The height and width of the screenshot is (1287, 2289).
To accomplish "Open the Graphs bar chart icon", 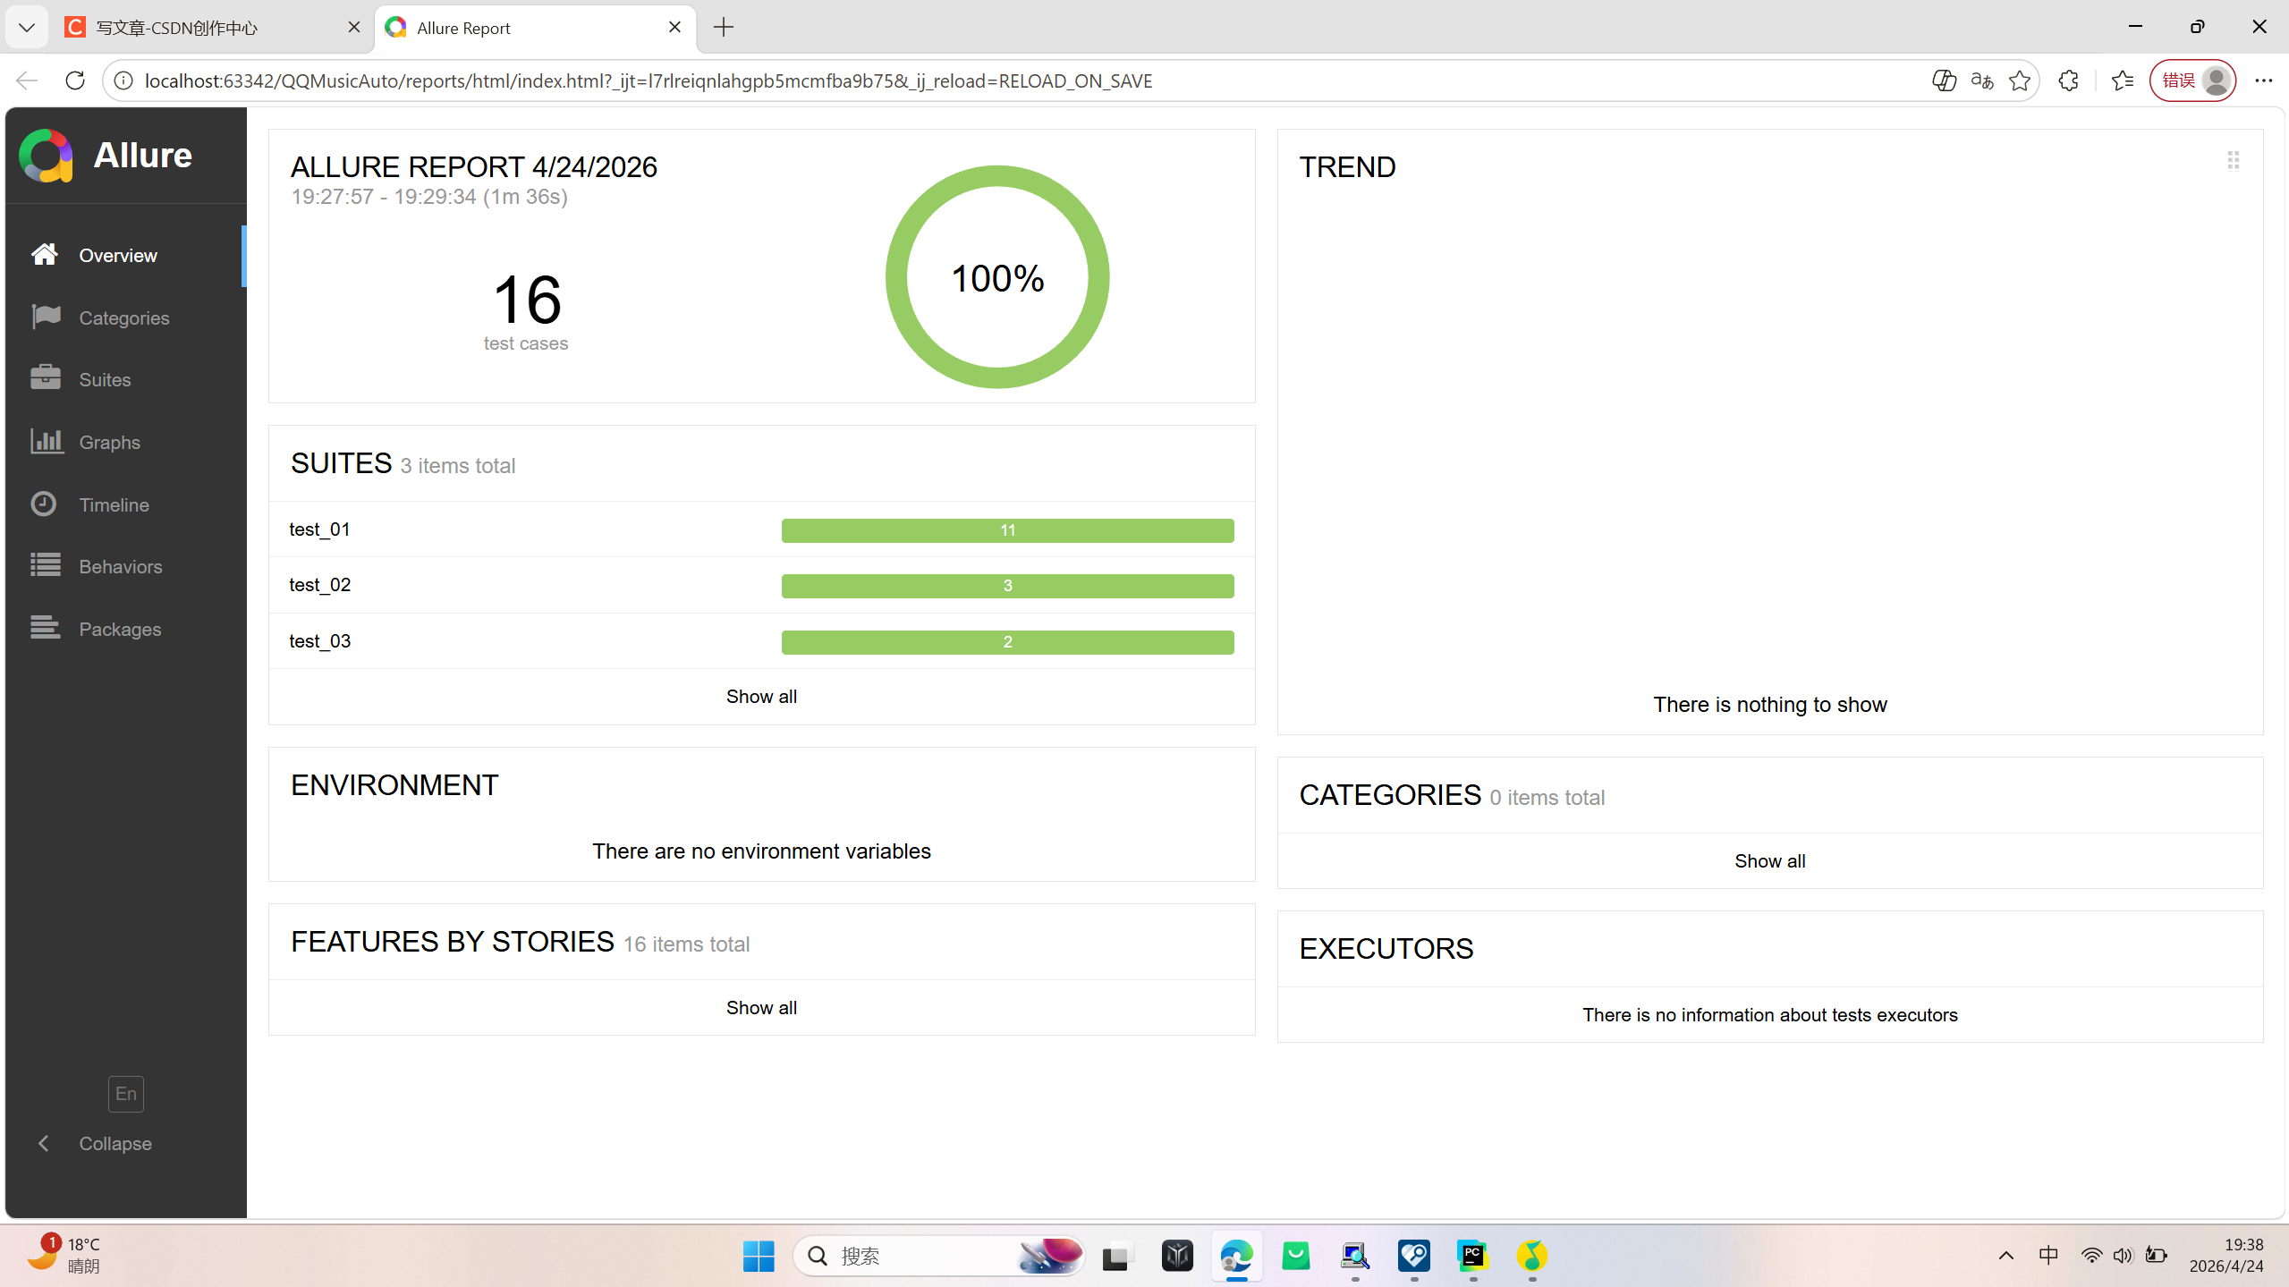I will [45, 442].
